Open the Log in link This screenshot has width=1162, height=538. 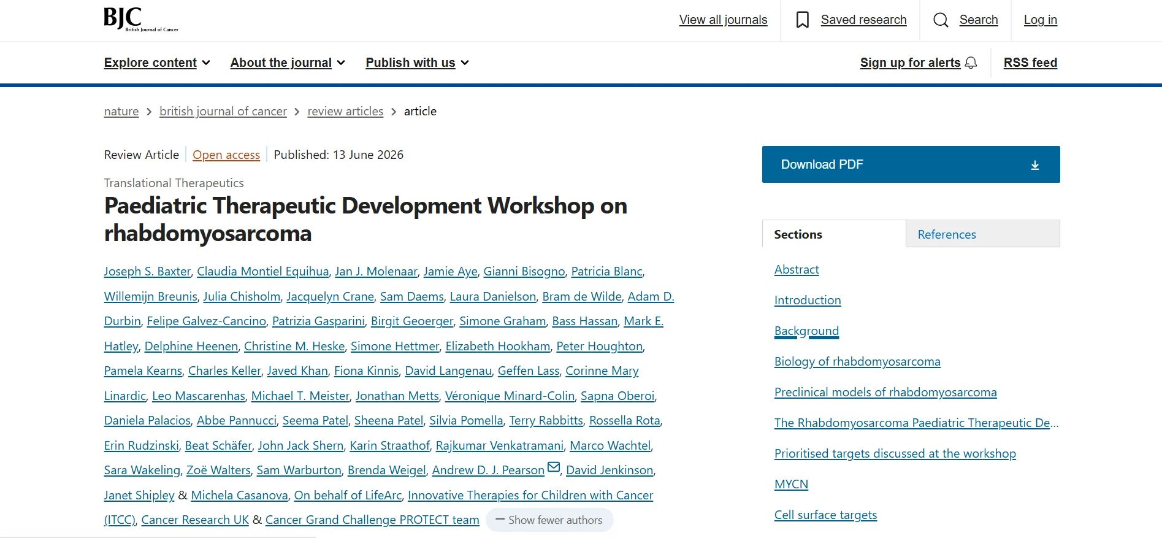pos(1040,20)
